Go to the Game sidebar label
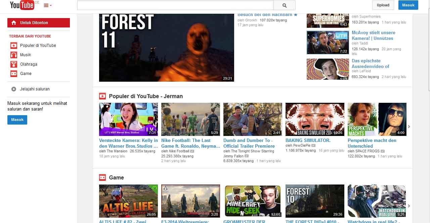This screenshot has height=223, width=430. click(x=26, y=74)
